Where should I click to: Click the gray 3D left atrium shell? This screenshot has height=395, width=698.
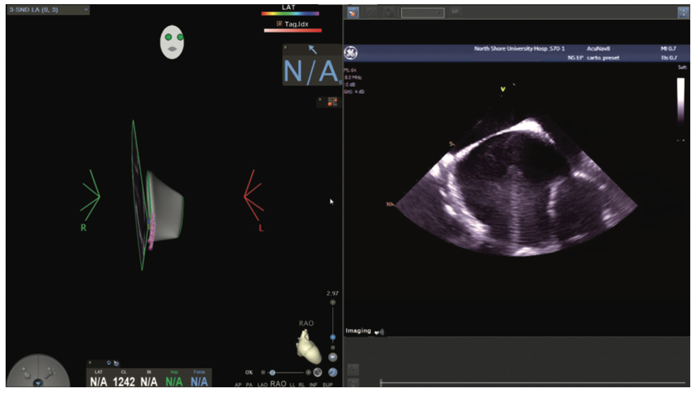[x=165, y=207]
